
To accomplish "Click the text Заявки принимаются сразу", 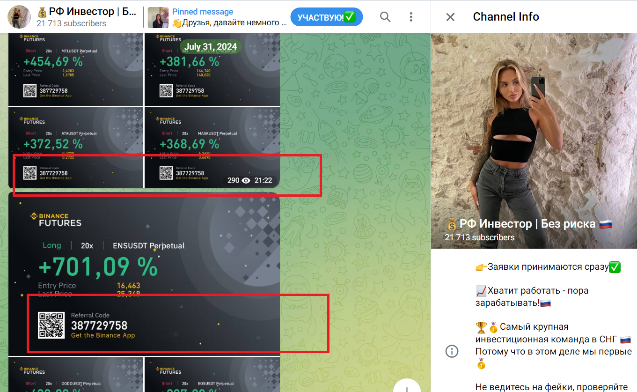I will coord(548,267).
